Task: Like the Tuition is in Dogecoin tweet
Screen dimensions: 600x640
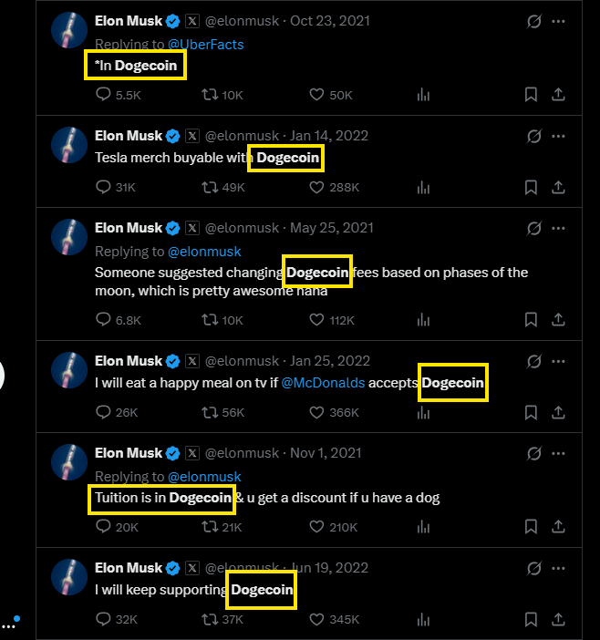Action: pos(316,527)
